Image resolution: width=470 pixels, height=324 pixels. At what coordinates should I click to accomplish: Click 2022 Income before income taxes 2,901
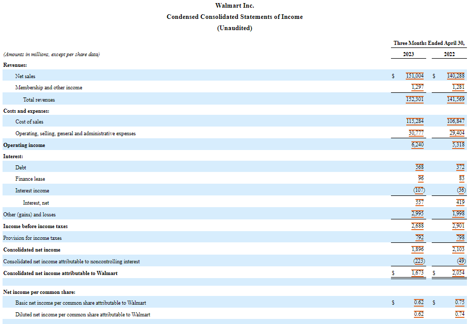coord(458,226)
